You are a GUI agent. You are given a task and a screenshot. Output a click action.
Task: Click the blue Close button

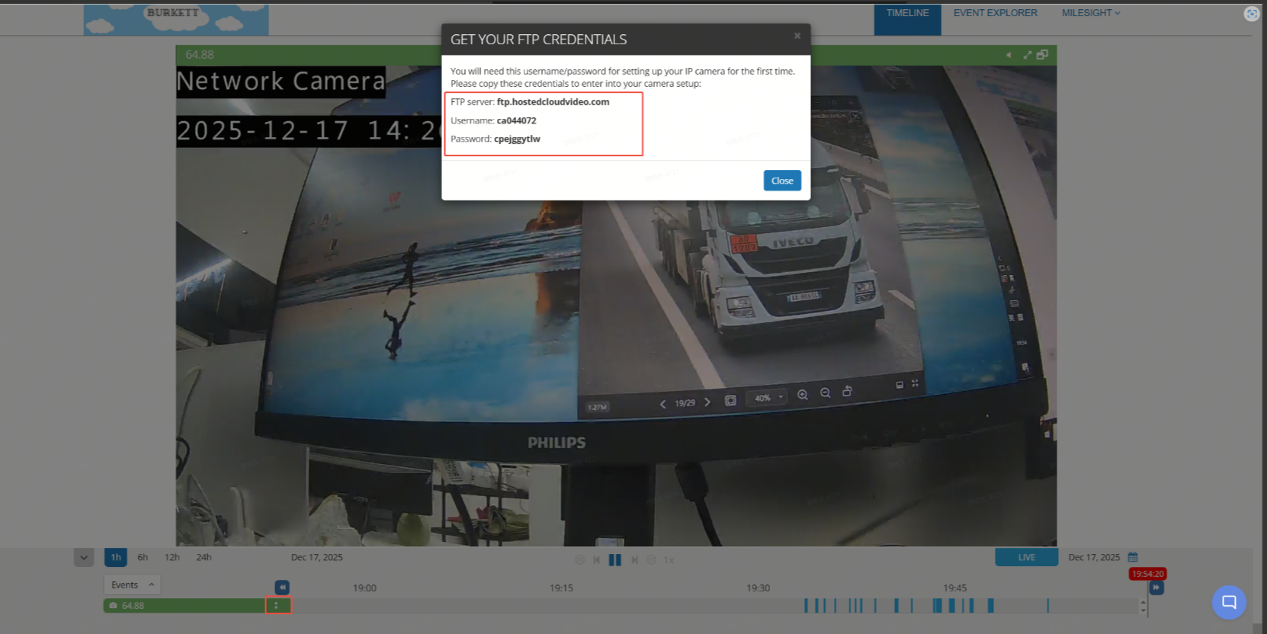[x=782, y=181]
